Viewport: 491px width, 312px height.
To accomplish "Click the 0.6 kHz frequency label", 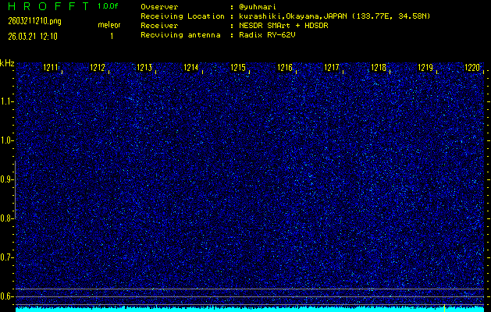I will click(5, 296).
